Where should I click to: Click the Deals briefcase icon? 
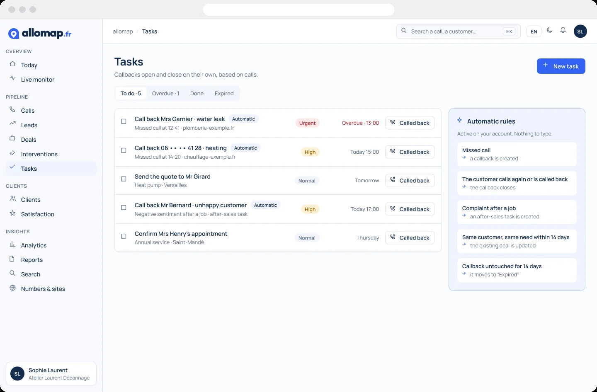coord(12,139)
